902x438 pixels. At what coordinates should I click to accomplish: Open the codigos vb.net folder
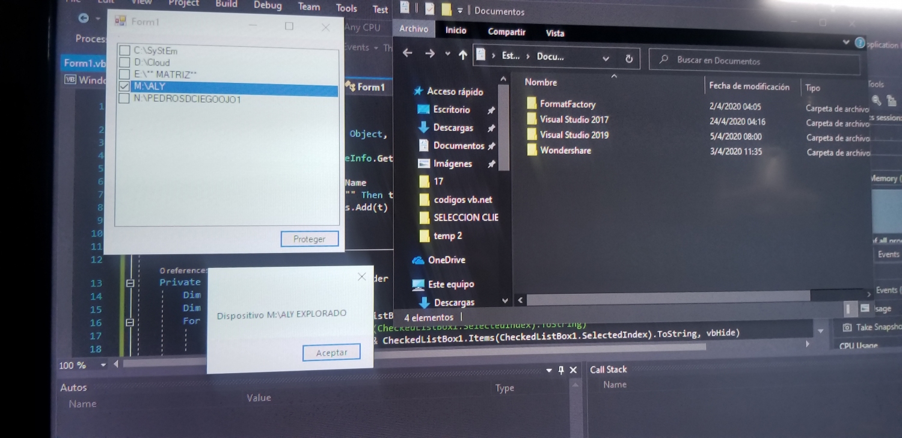pyautogui.click(x=462, y=199)
